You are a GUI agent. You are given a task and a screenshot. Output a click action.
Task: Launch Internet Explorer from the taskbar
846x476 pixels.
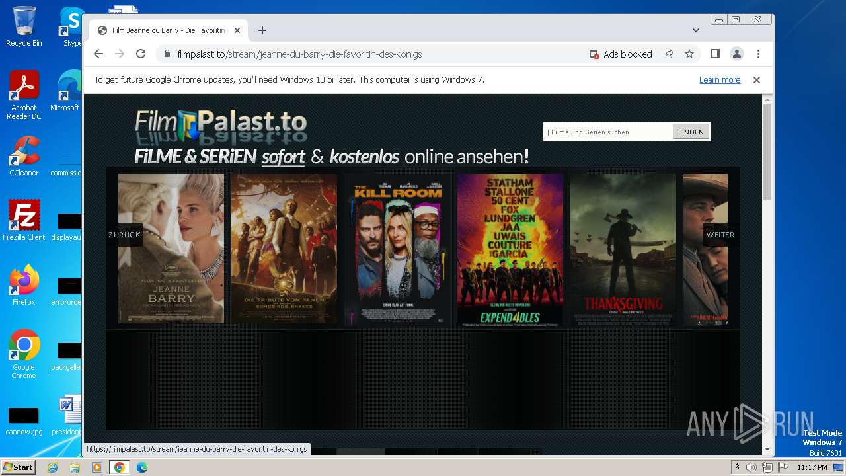tap(52, 467)
